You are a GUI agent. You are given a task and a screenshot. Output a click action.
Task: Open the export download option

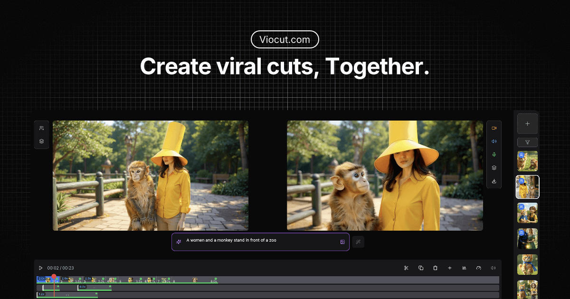coord(494,181)
